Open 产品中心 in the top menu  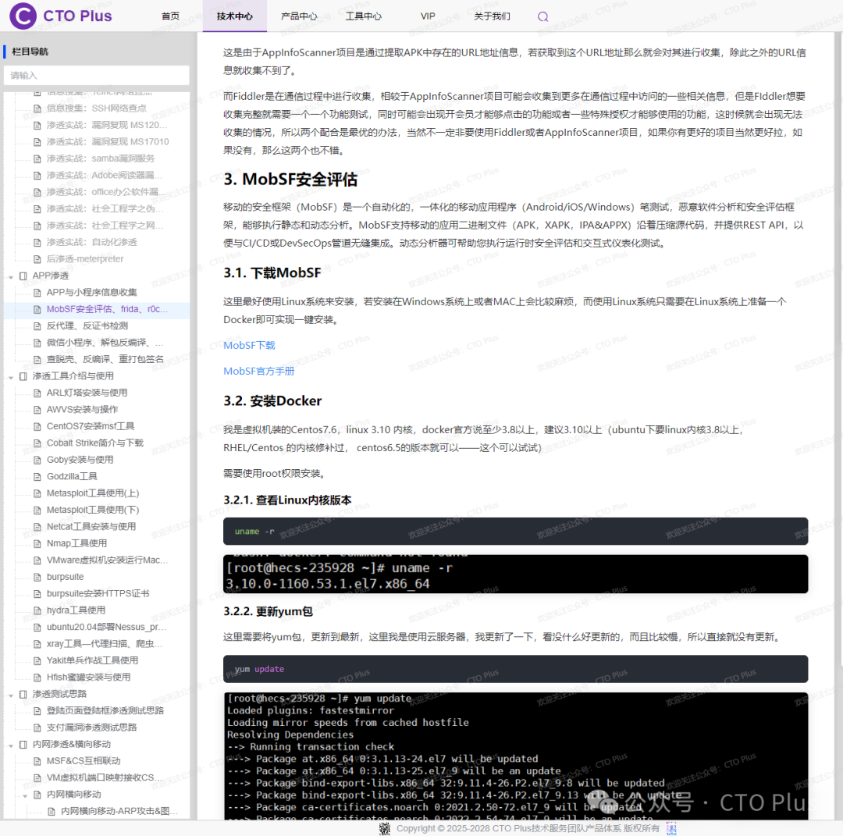click(299, 16)
